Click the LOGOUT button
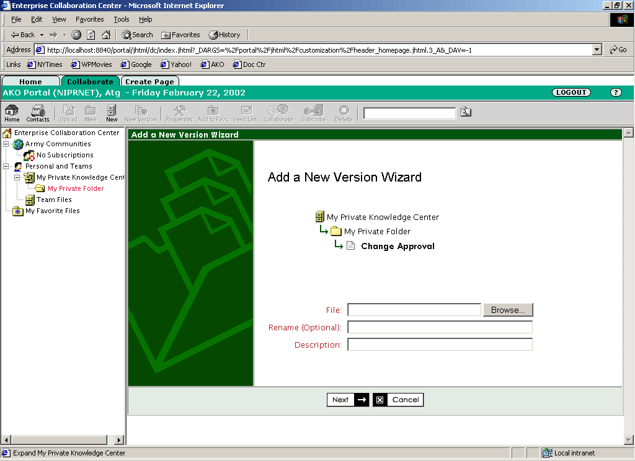The height and width of the screenshot is (461, 635). point(571,92)
